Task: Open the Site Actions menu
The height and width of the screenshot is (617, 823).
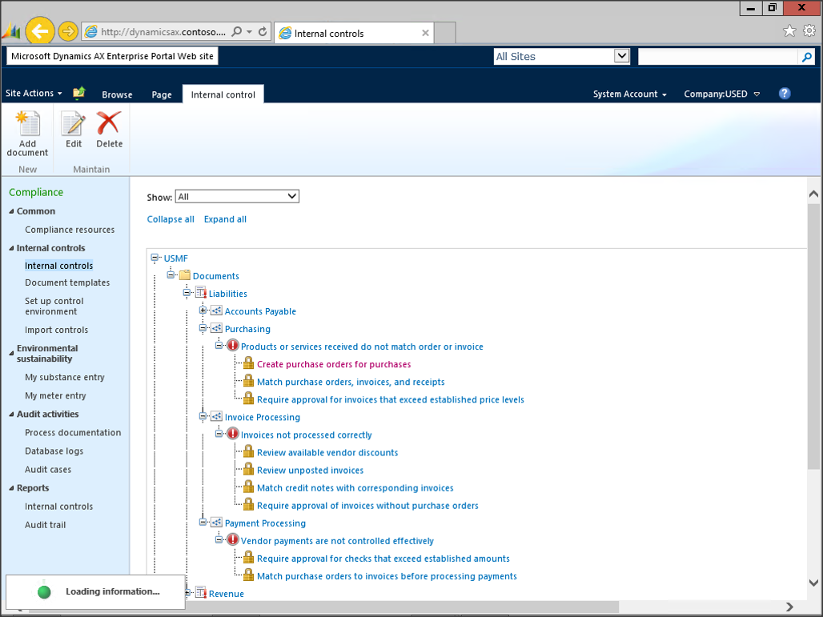Action: click(x=34, y=94)
